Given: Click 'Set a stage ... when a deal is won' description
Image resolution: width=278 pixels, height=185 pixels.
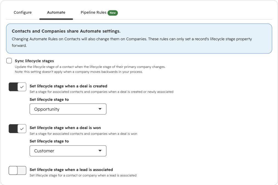Looking at the screenshot, I should 83,134.
